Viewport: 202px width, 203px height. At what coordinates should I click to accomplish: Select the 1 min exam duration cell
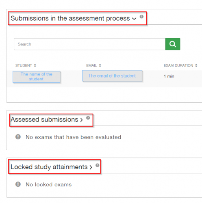tap(169, 76)
